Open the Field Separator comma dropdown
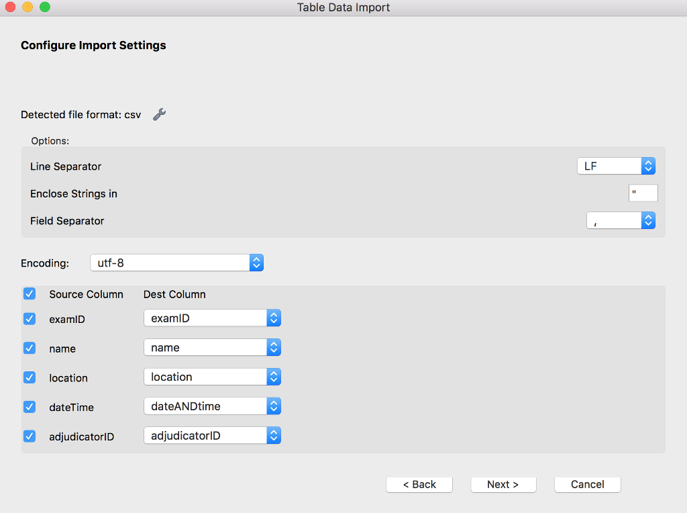Image resolution: width=687 pixels, height=513 pixels. coord(621,220)
